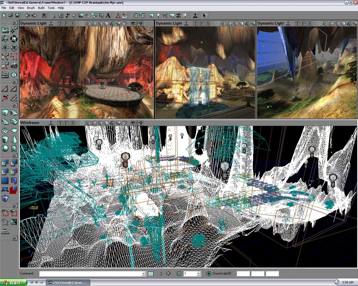Activate the camera movement mode tool
This screenshot has height=286, width=358.
(5, 31)
